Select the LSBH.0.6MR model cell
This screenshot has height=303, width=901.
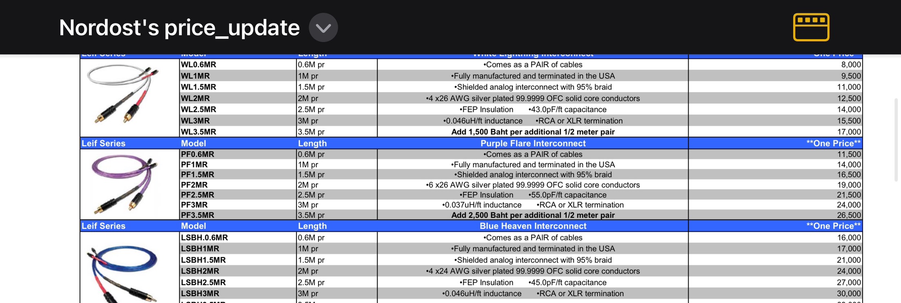[238, 238]
